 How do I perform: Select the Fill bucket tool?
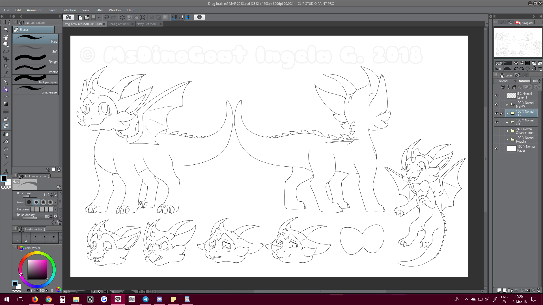[x=6, y=141]
